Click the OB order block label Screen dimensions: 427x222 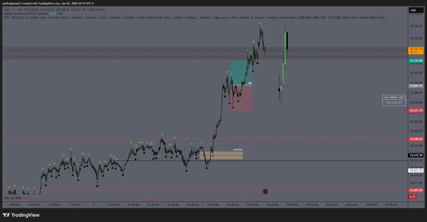[x=250, y=83]
